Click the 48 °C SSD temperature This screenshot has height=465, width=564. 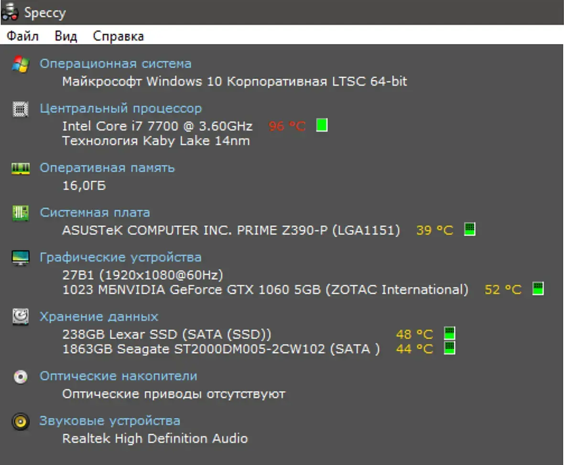(414, 335)
